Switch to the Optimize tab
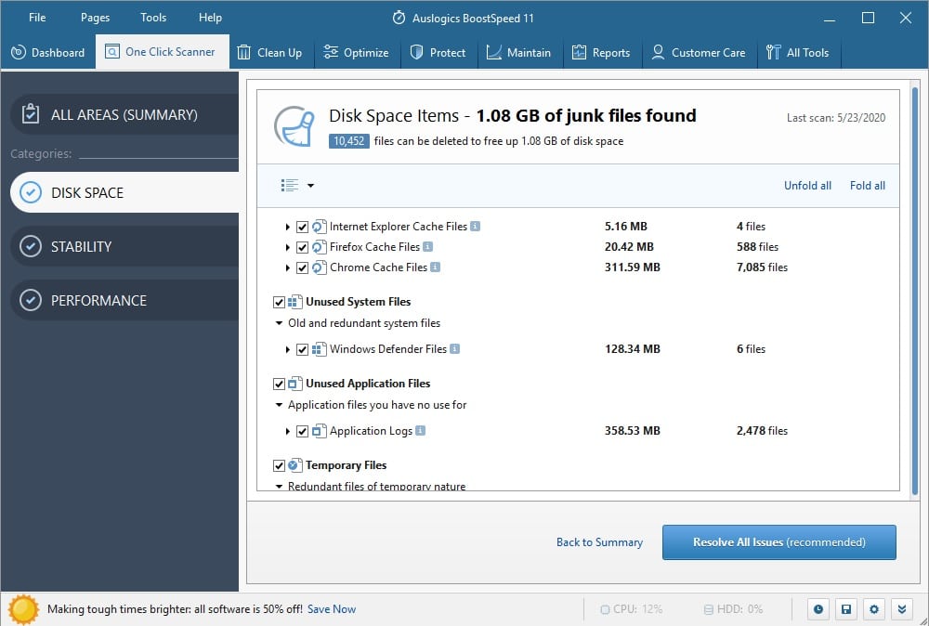929x626 pixels. coord(358,52)
